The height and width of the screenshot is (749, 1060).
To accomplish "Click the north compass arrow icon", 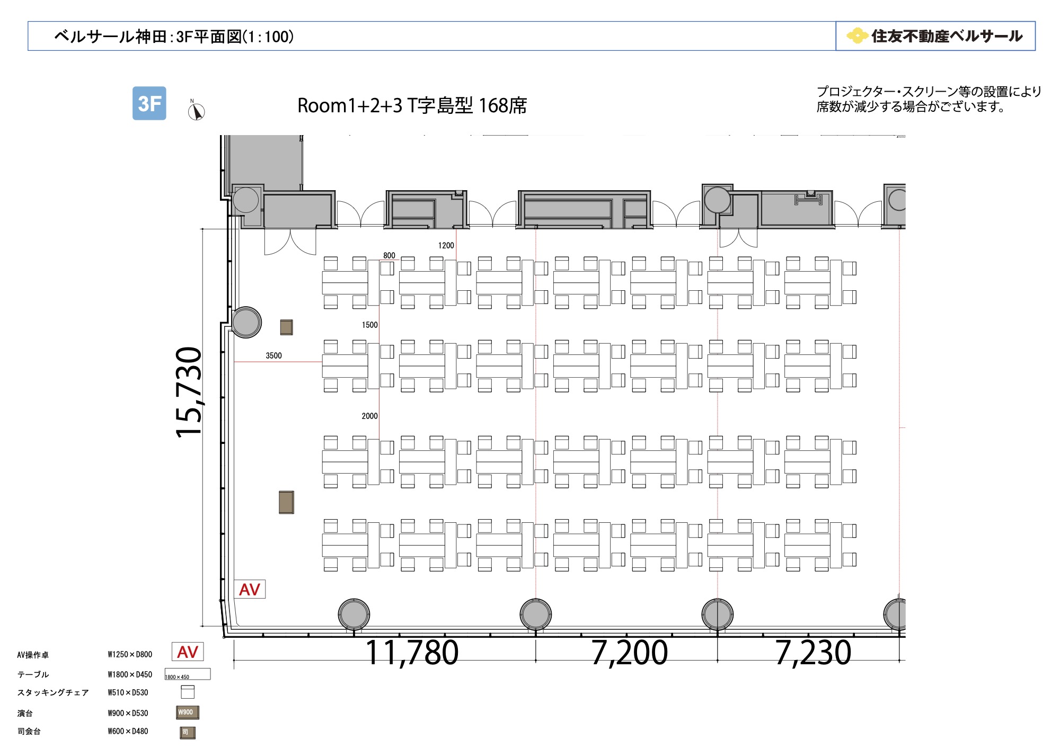I will (x=196, y=111).
